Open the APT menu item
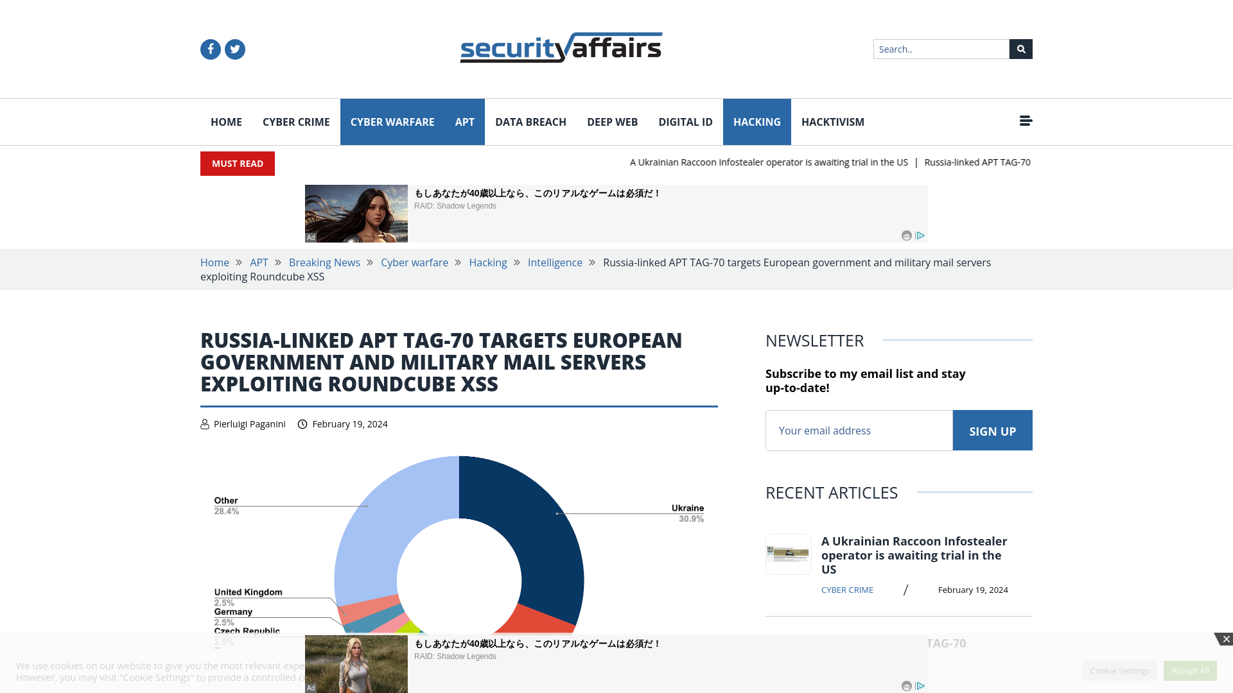 coord(464,122)
